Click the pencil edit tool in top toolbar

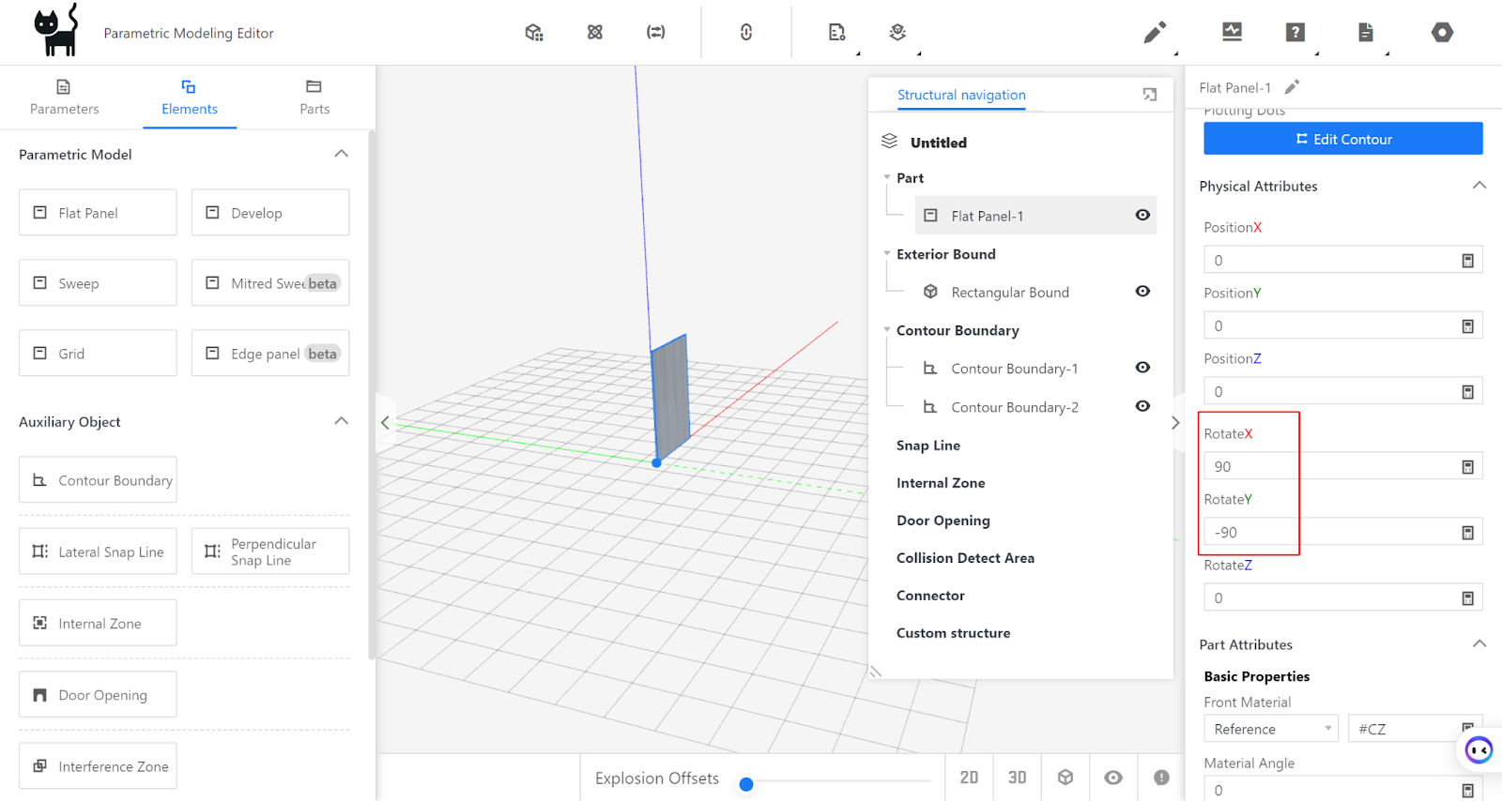point(1155,33)
